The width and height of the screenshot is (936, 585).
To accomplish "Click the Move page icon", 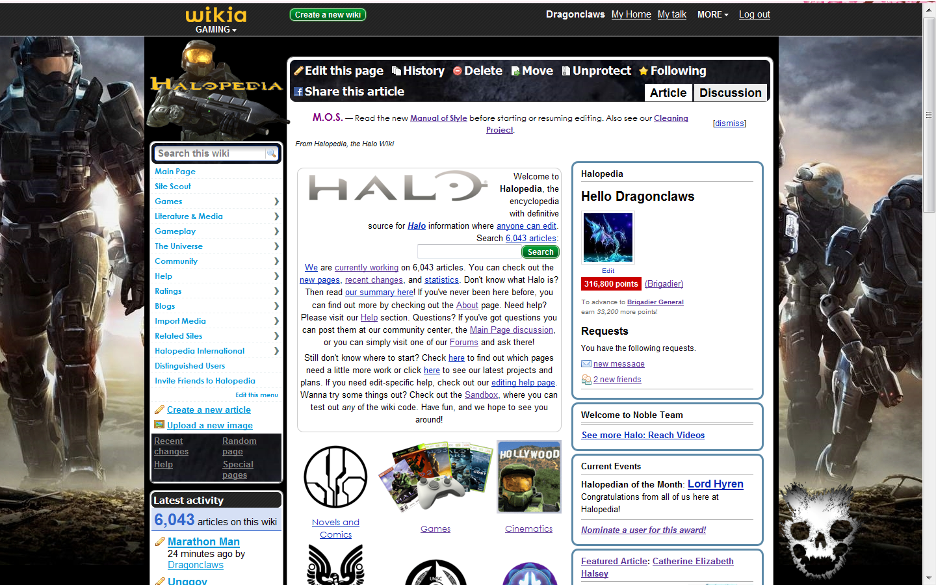I will pos(515,71).
